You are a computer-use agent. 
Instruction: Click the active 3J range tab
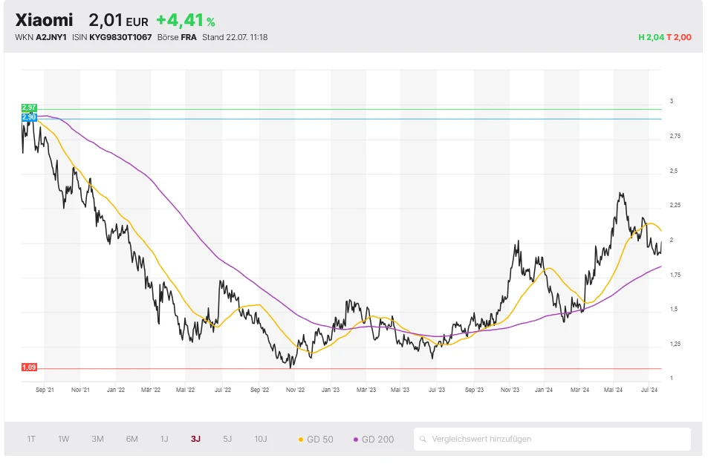[195, 439]
